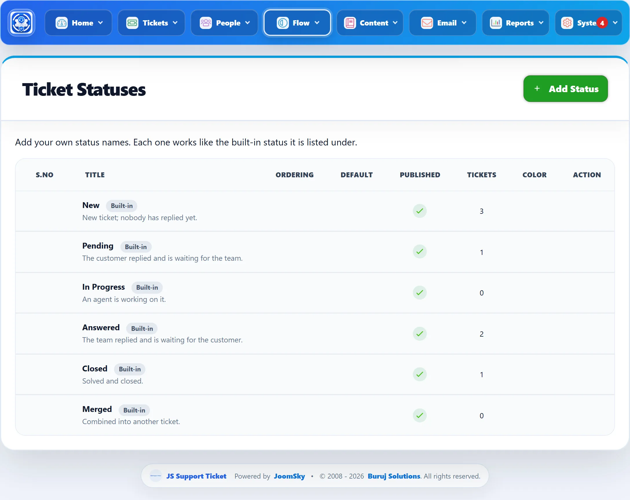Image resolution: width=630 pixels, height=500 pixels.
Task: Expand the Tickets menu chevron
Action: click(x=175, y=23)
